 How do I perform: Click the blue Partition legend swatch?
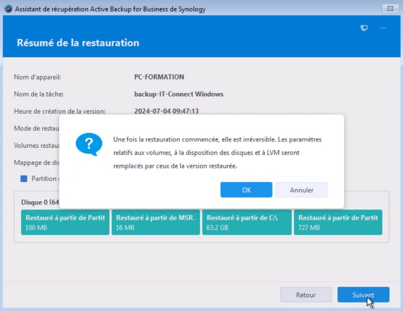coord(24,179)
